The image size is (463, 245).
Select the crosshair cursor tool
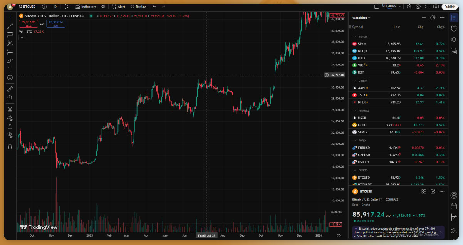10,17
